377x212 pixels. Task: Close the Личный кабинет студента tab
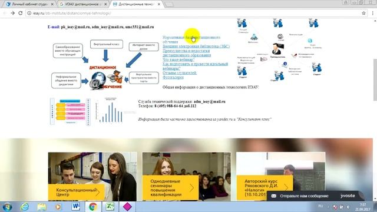tap(52, 4)
